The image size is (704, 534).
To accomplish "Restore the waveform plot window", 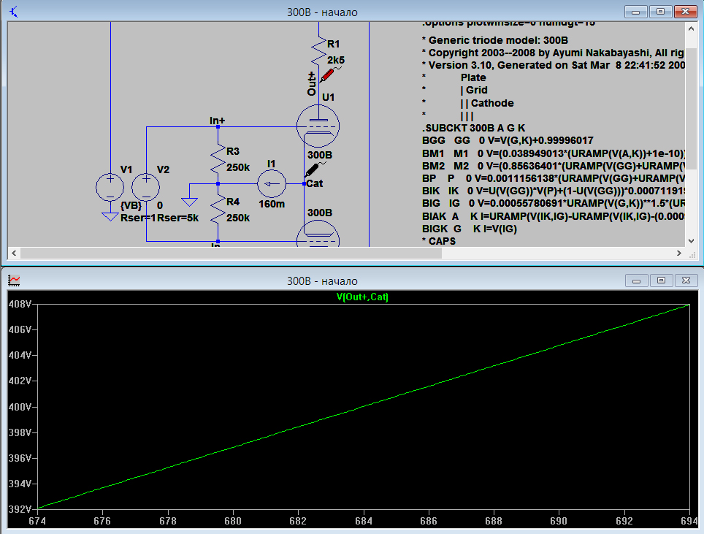I will click(660, 281).
